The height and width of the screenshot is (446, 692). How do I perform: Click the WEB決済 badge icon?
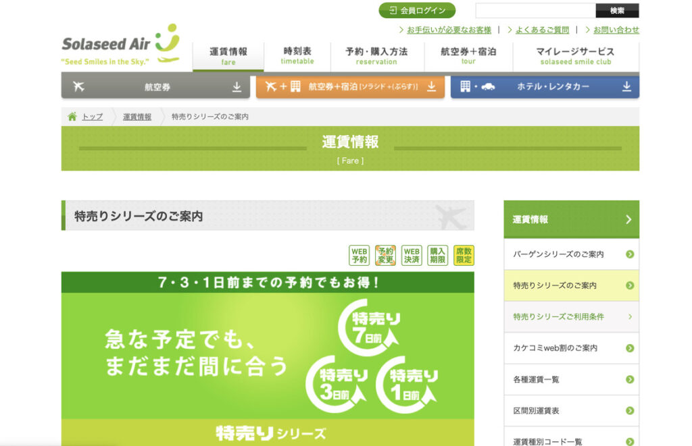[x=412, y=255]
